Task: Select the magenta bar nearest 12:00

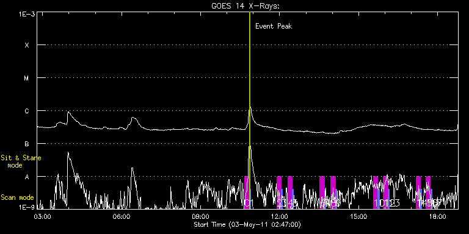Action: 279,193
